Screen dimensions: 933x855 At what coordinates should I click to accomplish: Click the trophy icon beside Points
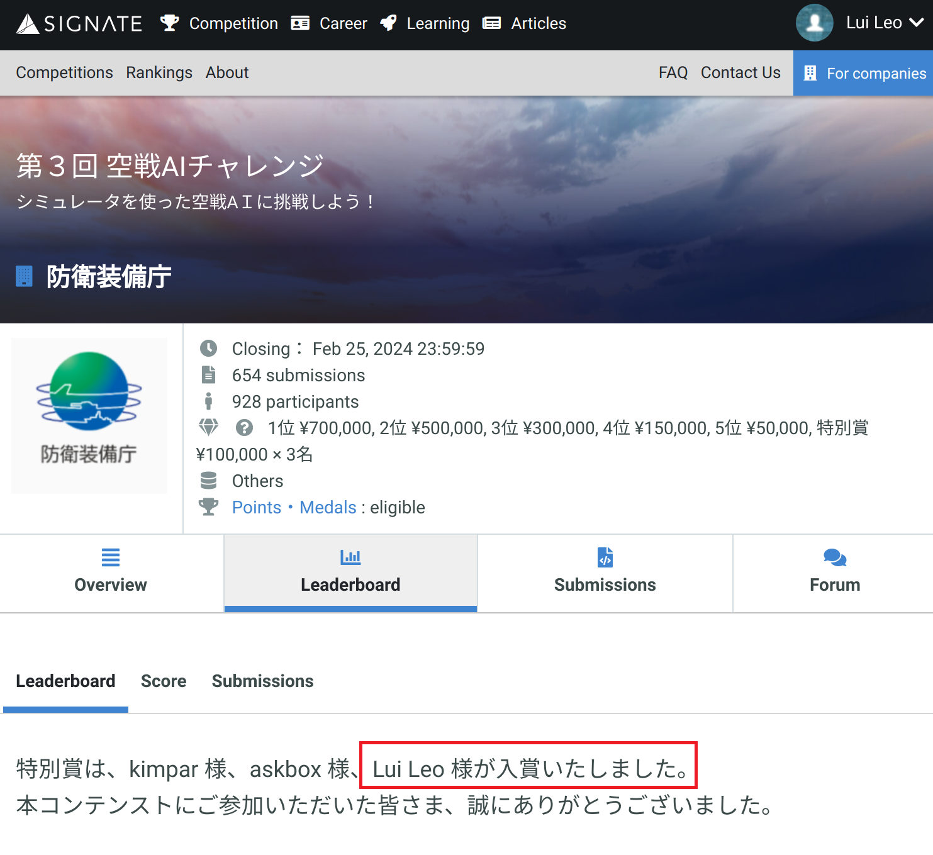208,506
